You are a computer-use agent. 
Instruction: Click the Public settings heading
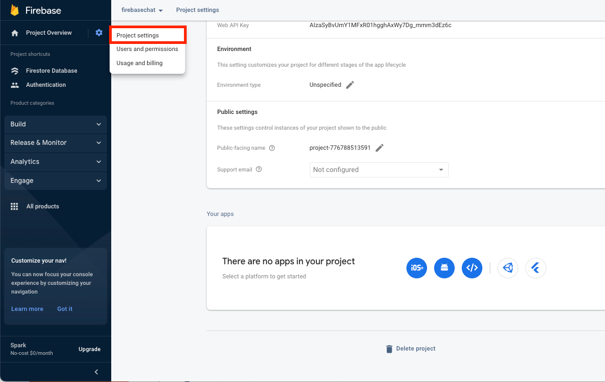(237, 112)
